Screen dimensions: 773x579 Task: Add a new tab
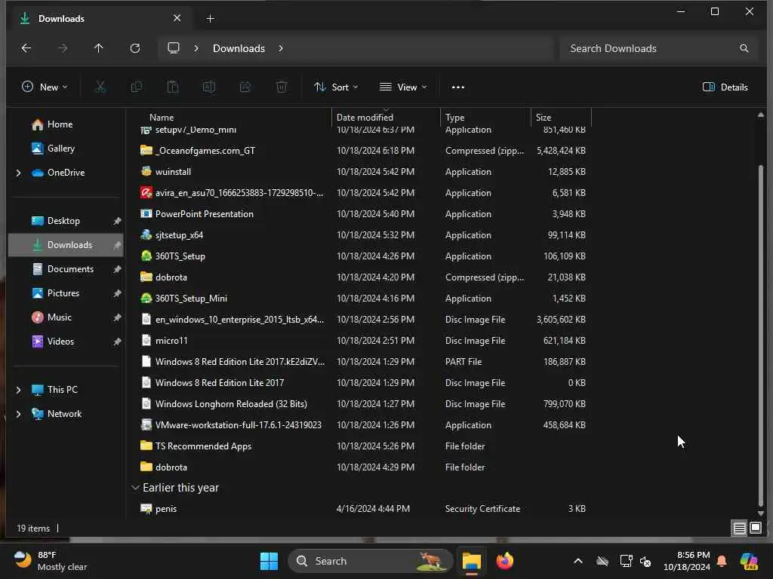pos(210,19)
